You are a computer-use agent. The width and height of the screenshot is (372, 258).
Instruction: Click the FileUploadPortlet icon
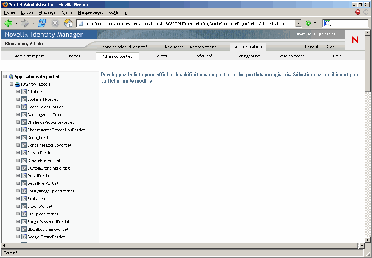[24, 214]
